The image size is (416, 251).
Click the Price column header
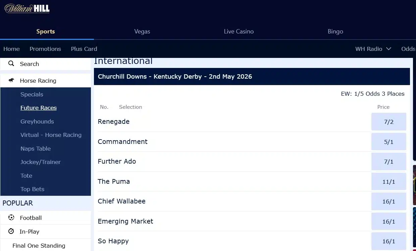click(x=383, y=107)
